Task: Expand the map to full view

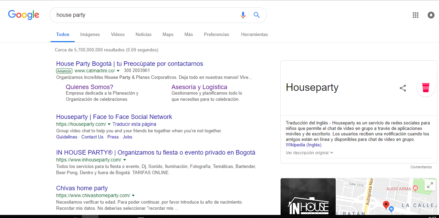Action: click(430, 185)
